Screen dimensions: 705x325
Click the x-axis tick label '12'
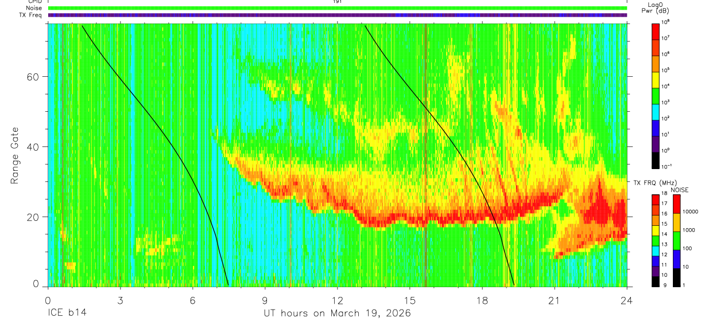pos(338,300)
